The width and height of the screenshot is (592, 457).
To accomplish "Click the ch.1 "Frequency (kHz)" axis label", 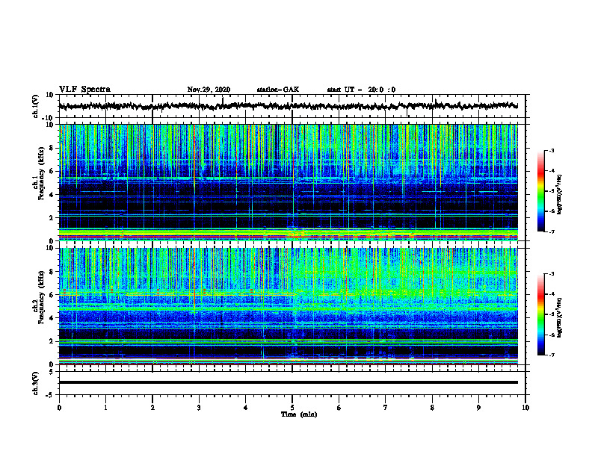I will click(41, 175).
